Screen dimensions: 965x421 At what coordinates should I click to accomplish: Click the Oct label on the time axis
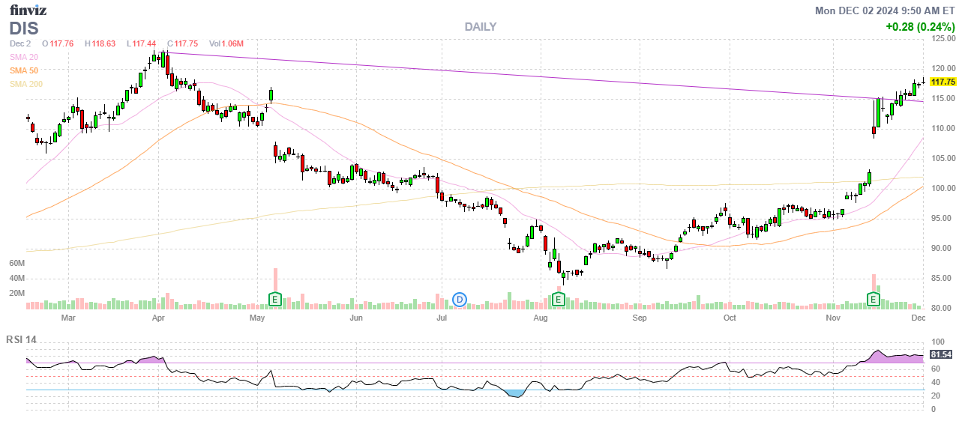[x=730, y=318]
